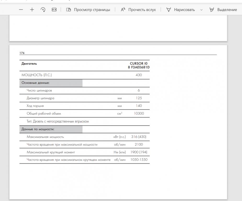Rotate the PDF page

point(43,10)
